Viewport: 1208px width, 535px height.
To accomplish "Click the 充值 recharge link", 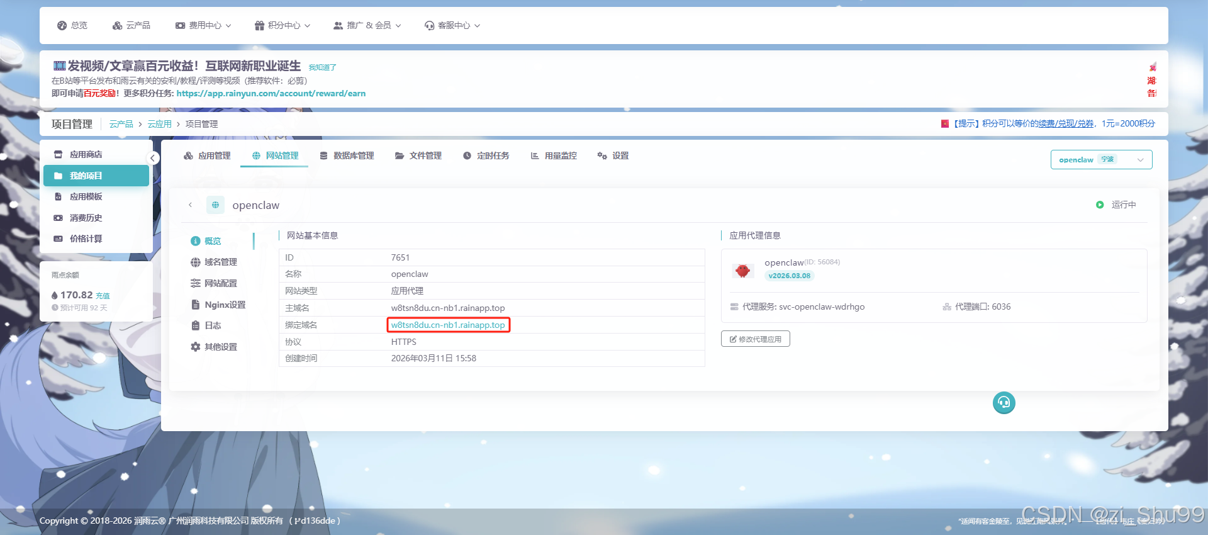I will [103, 296].
